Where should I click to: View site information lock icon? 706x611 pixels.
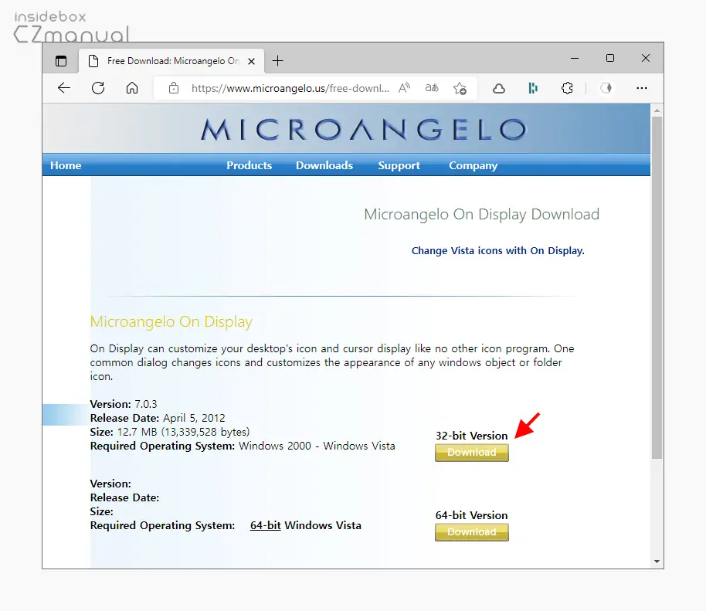coord(173,88)
